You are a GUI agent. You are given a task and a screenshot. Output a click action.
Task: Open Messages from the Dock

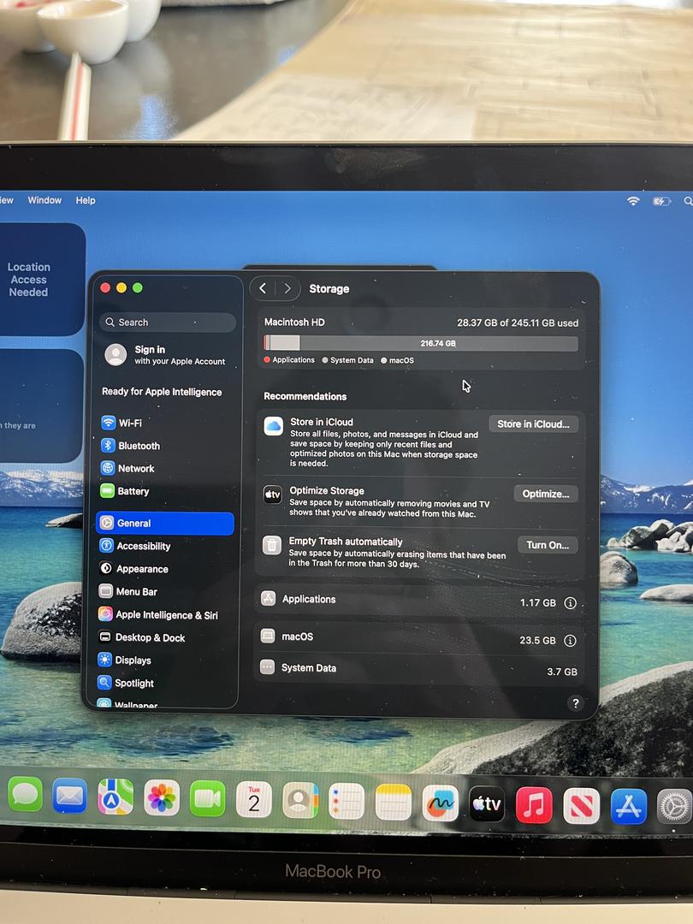(x=26, y=795)
